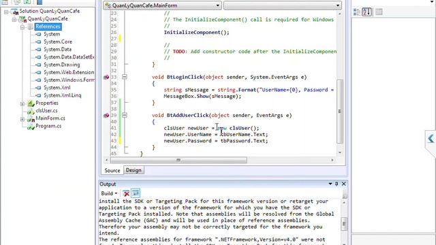Click the code editor horizontal scrollbar thumb
Screen dimensions: 436x245
click(x=178, y=160)
